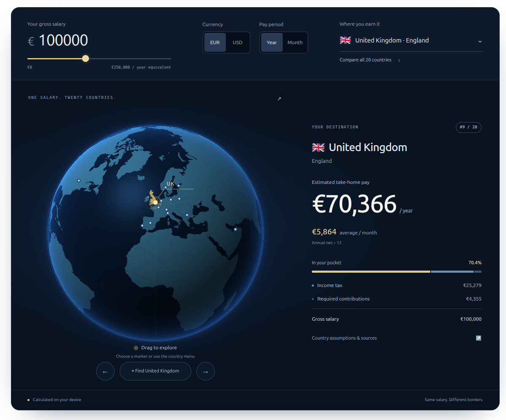Click the UK flag in the country selector
The height and width of the screenshot is (420, 506).
345,40
